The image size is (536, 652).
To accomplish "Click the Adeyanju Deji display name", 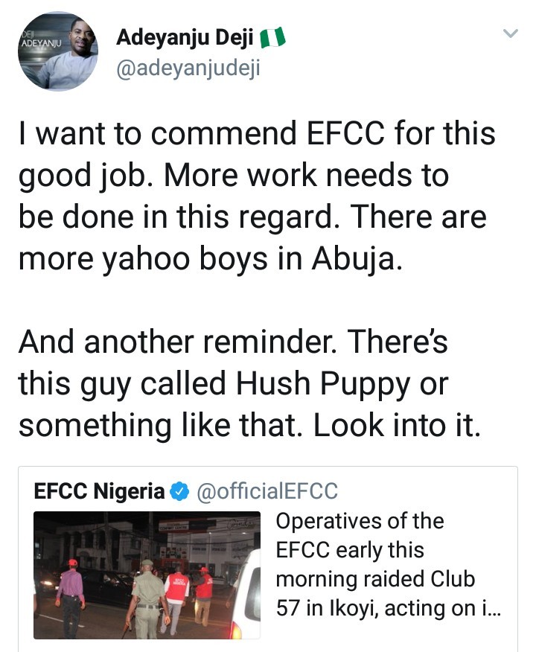I will point(186,36).
